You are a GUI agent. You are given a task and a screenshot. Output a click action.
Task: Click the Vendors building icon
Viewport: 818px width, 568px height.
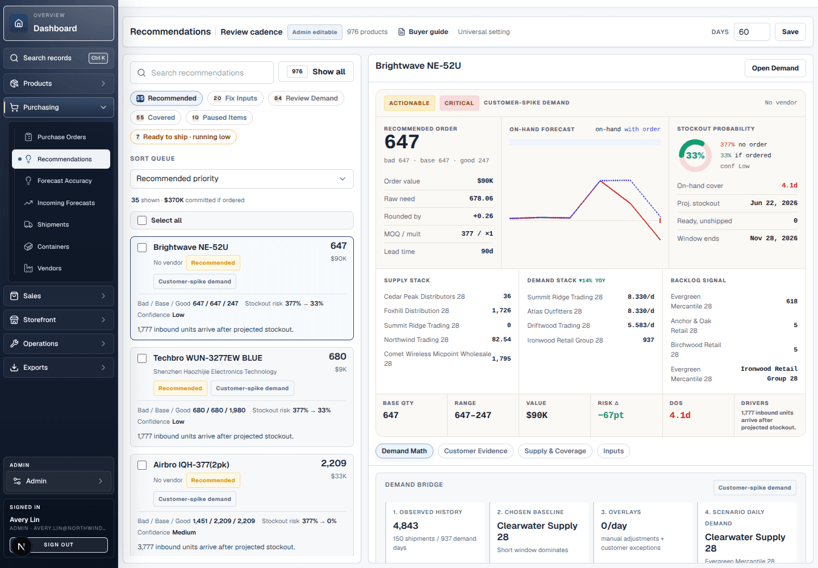28,268
